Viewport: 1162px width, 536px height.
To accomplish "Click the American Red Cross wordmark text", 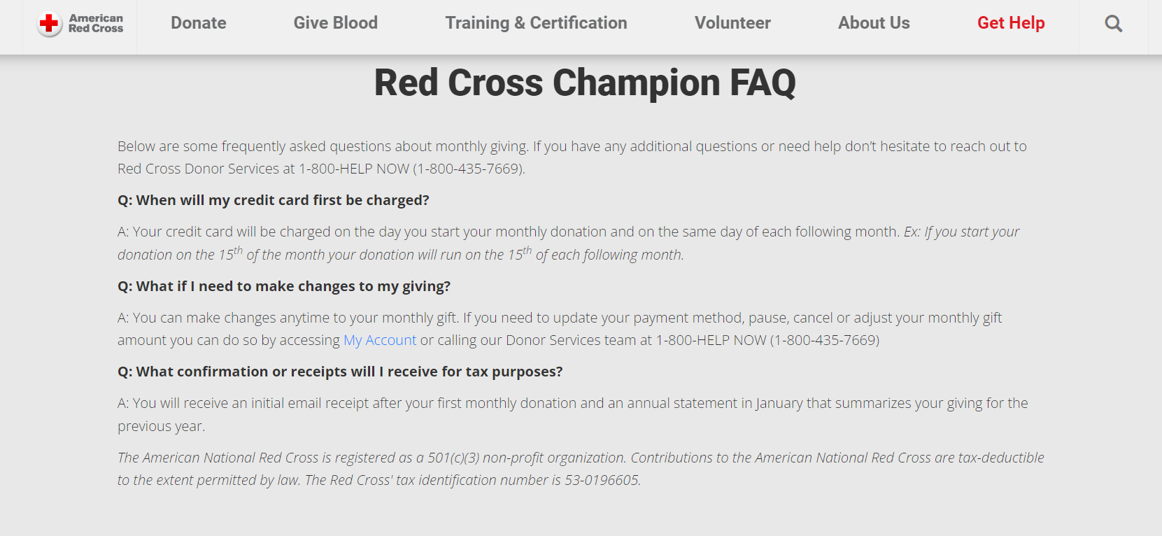I will (x=96, y=23).
